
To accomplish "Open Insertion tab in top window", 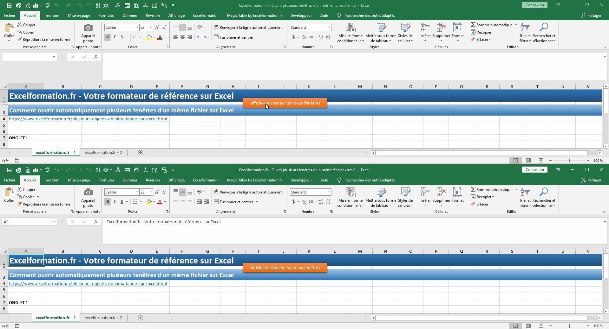I will tap(52, 16).
